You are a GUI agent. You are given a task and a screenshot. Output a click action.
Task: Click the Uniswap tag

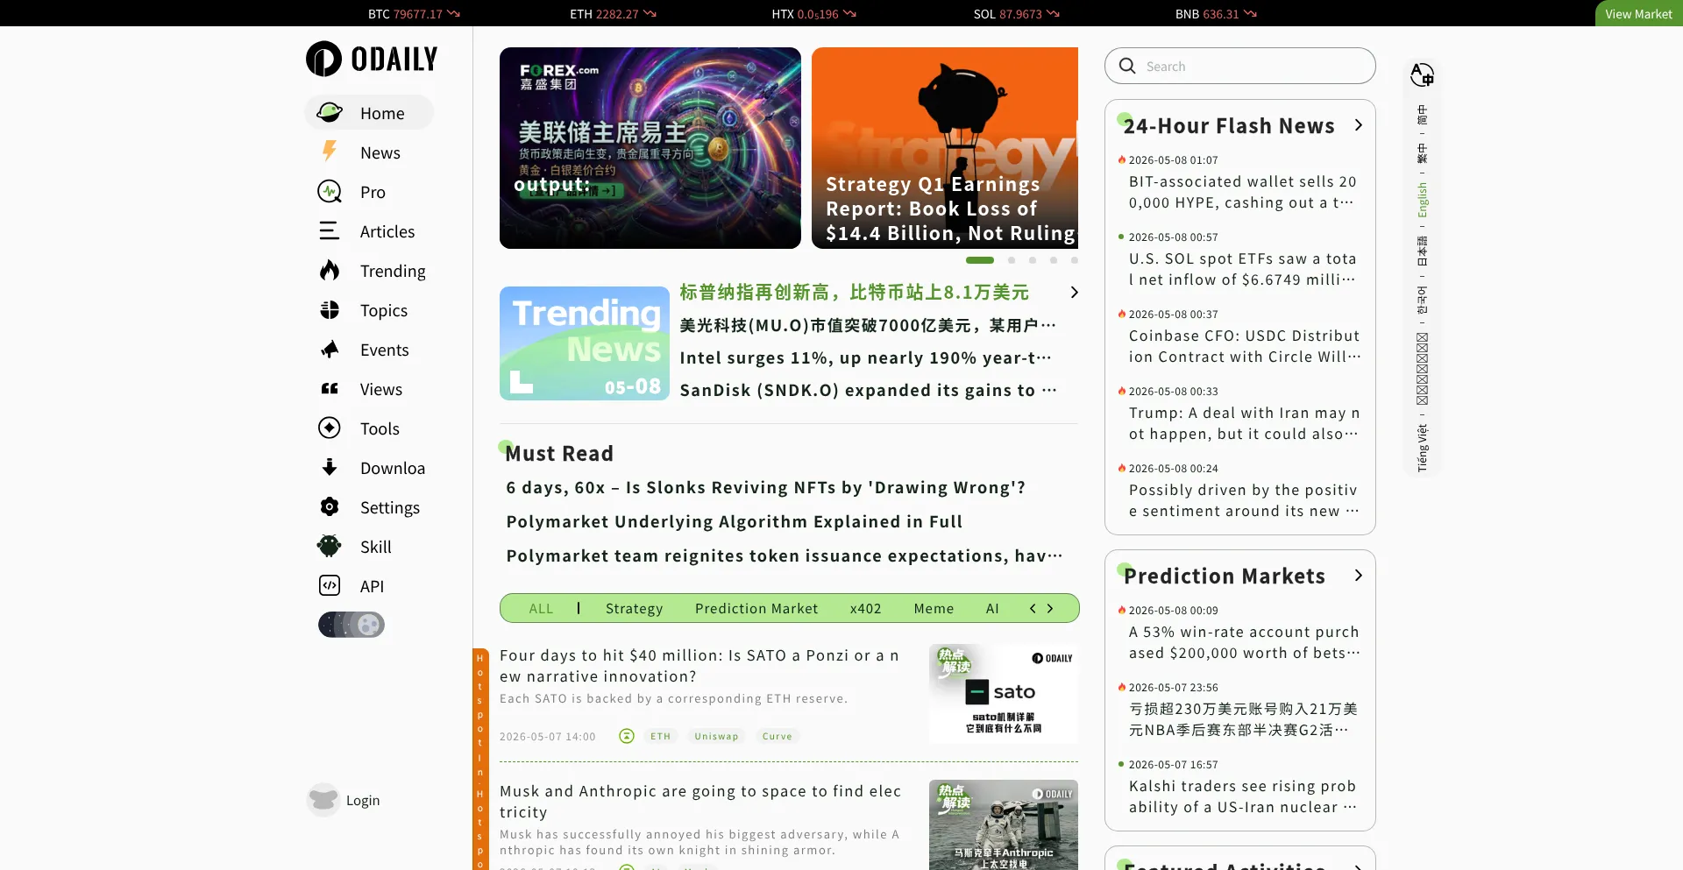tap(716, 736)
